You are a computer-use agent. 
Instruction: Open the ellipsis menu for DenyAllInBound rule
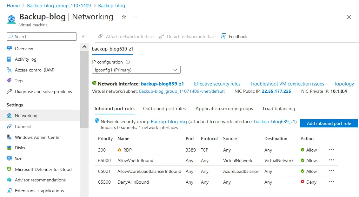point(331,181)
